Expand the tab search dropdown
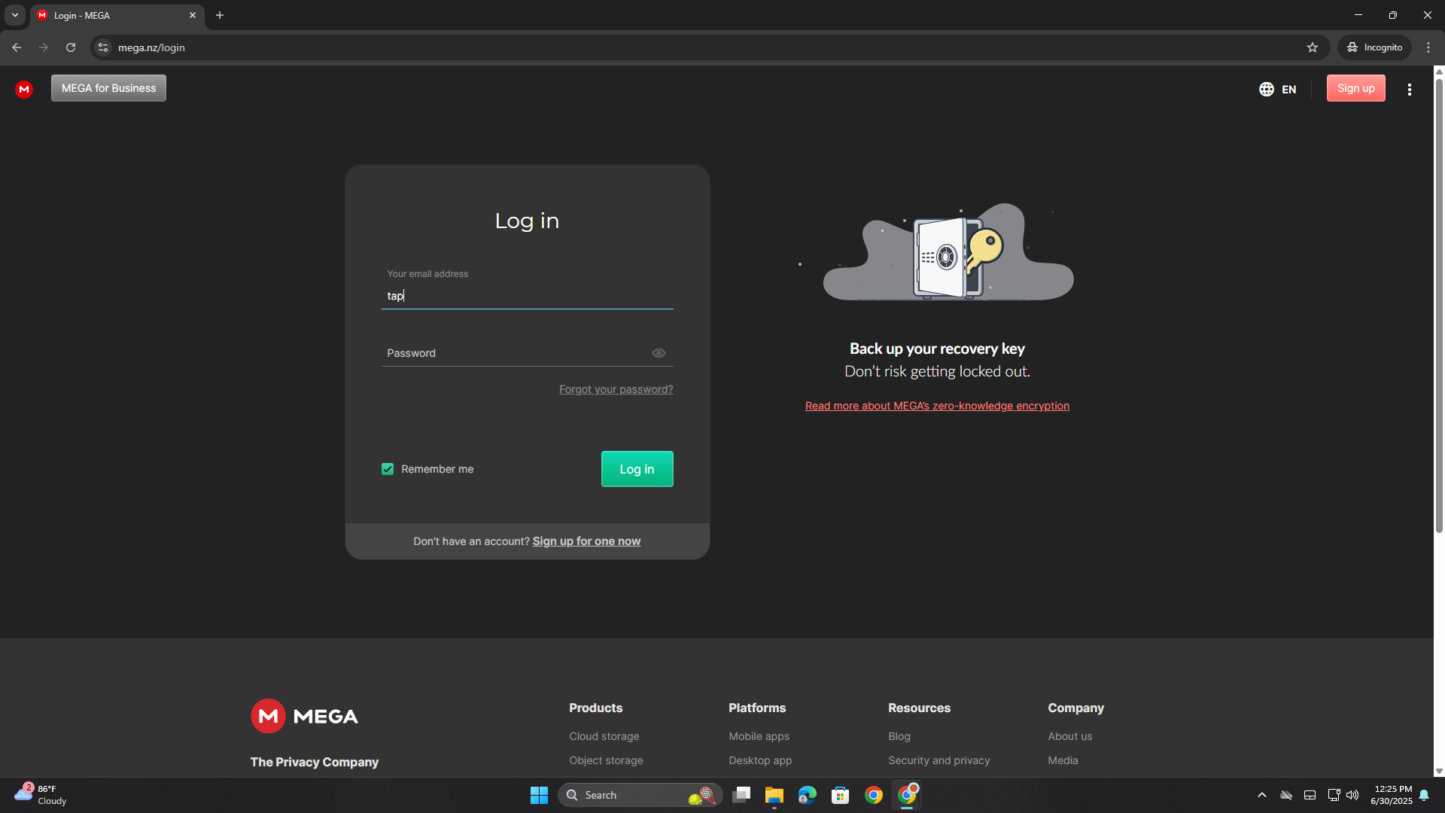Screen dimensions: 1445x813 15,15
